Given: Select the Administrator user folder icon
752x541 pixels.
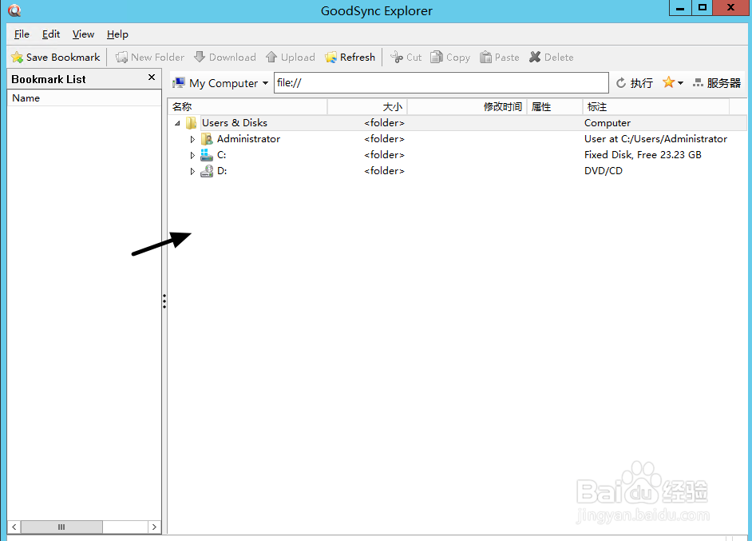Looking at the screenshot, I should click(207, 139).
